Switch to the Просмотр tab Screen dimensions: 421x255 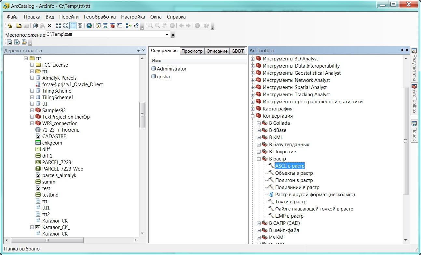tap(192, 51)
